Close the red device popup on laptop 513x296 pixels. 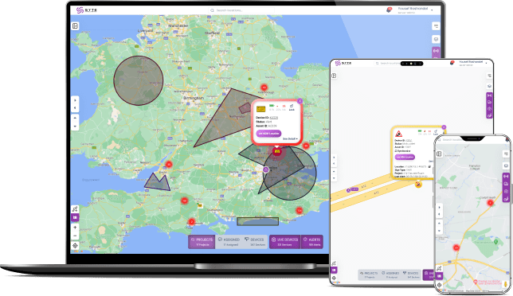pos(300,101)
